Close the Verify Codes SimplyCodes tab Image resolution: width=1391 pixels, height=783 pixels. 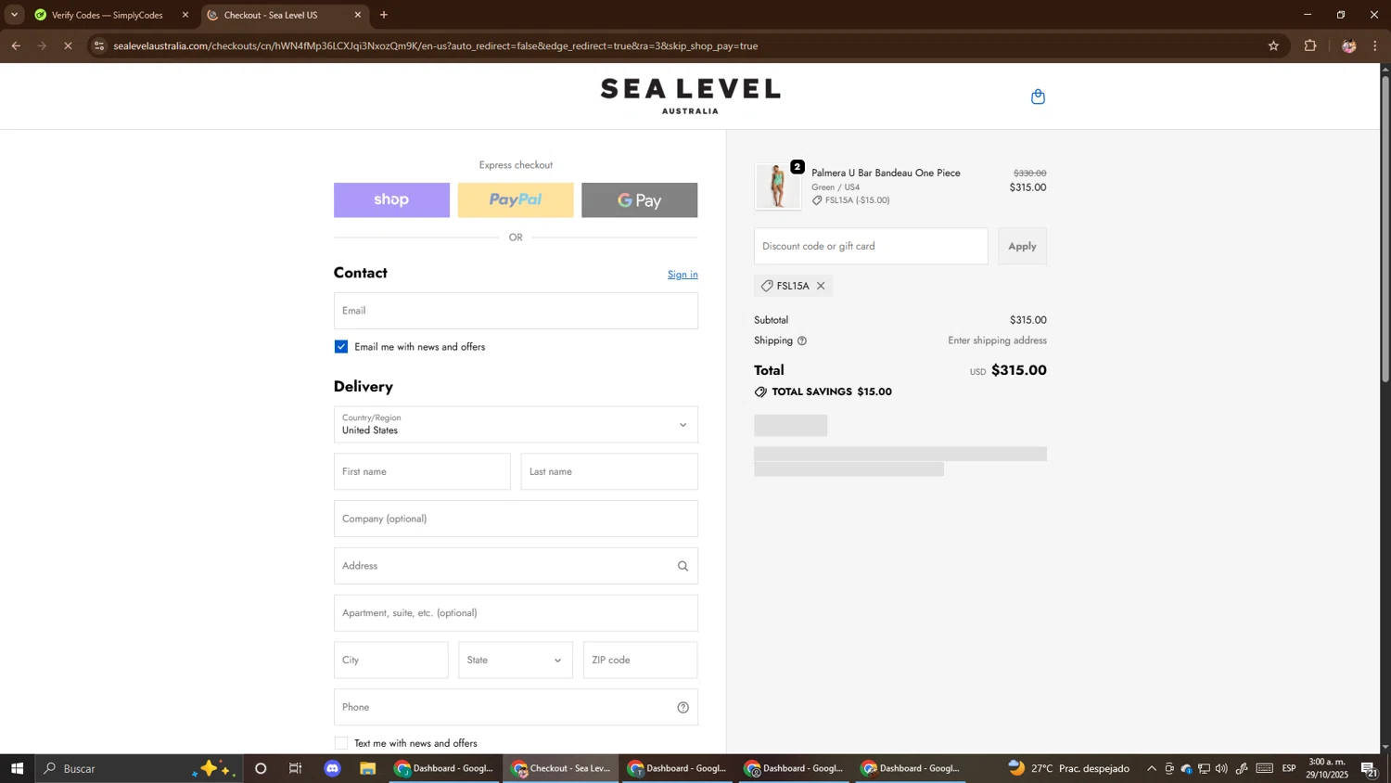point(185,15)
